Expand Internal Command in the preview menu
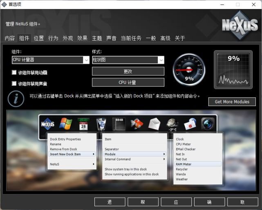 (134, 159)
